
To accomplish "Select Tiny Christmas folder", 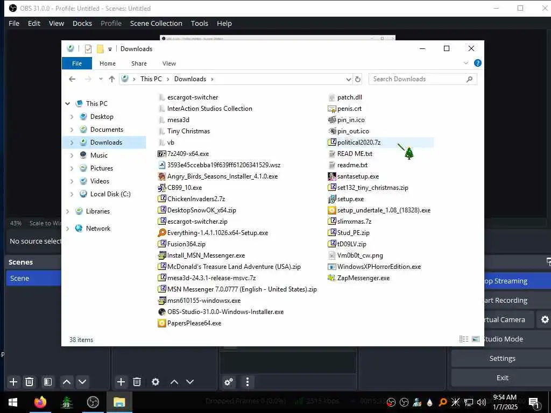I will coord(188,131).
